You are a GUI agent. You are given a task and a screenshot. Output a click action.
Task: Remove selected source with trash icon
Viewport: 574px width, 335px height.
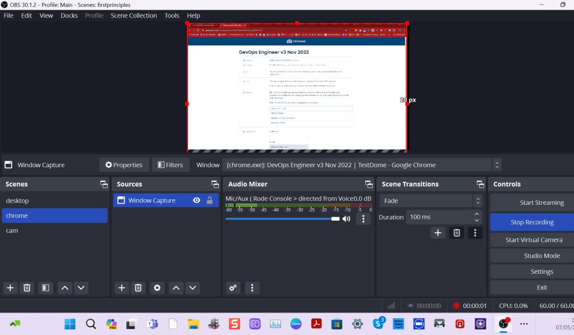coord(138,288)
